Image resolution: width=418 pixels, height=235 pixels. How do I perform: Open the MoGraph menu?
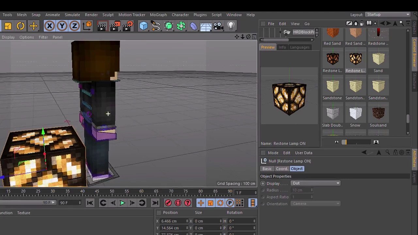158,15
